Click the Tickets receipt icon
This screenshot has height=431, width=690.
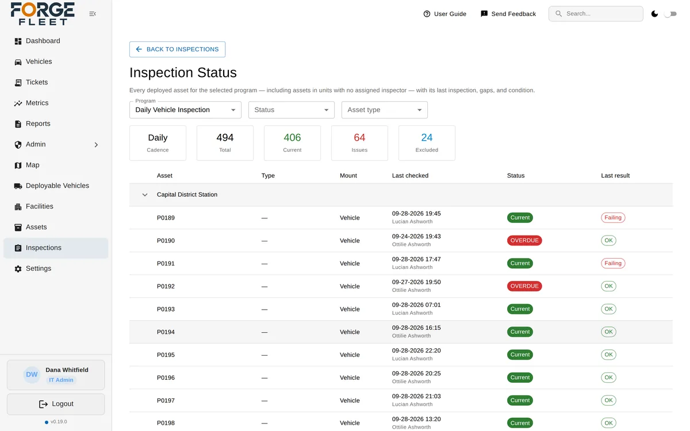point(18,83)
